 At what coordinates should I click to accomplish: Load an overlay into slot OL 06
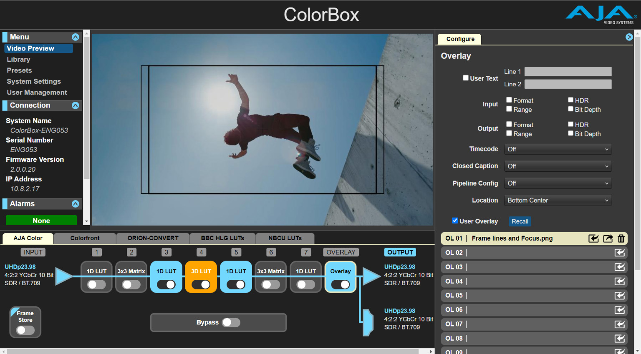pyautogui.click(x=620, y=310)
